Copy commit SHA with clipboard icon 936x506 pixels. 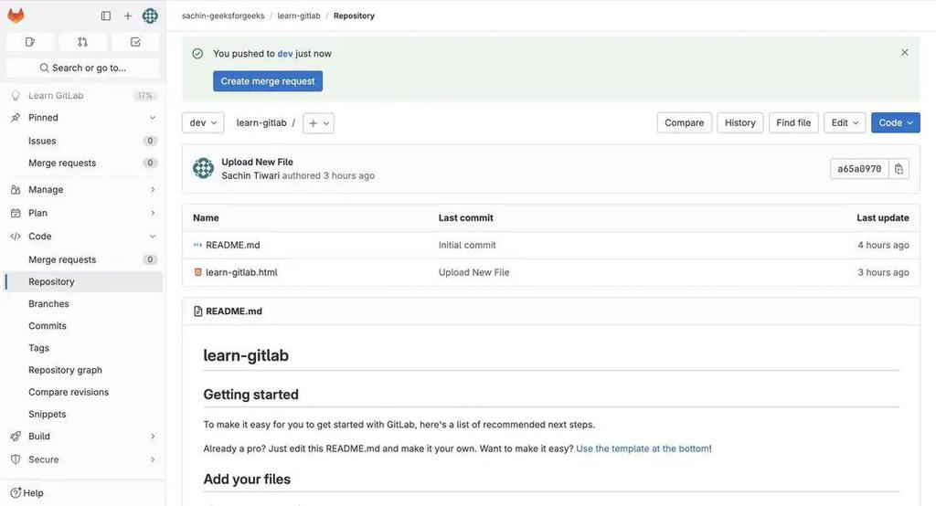point(899,169)
